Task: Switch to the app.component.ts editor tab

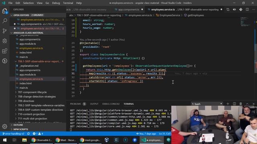Action: click(129, 10)
